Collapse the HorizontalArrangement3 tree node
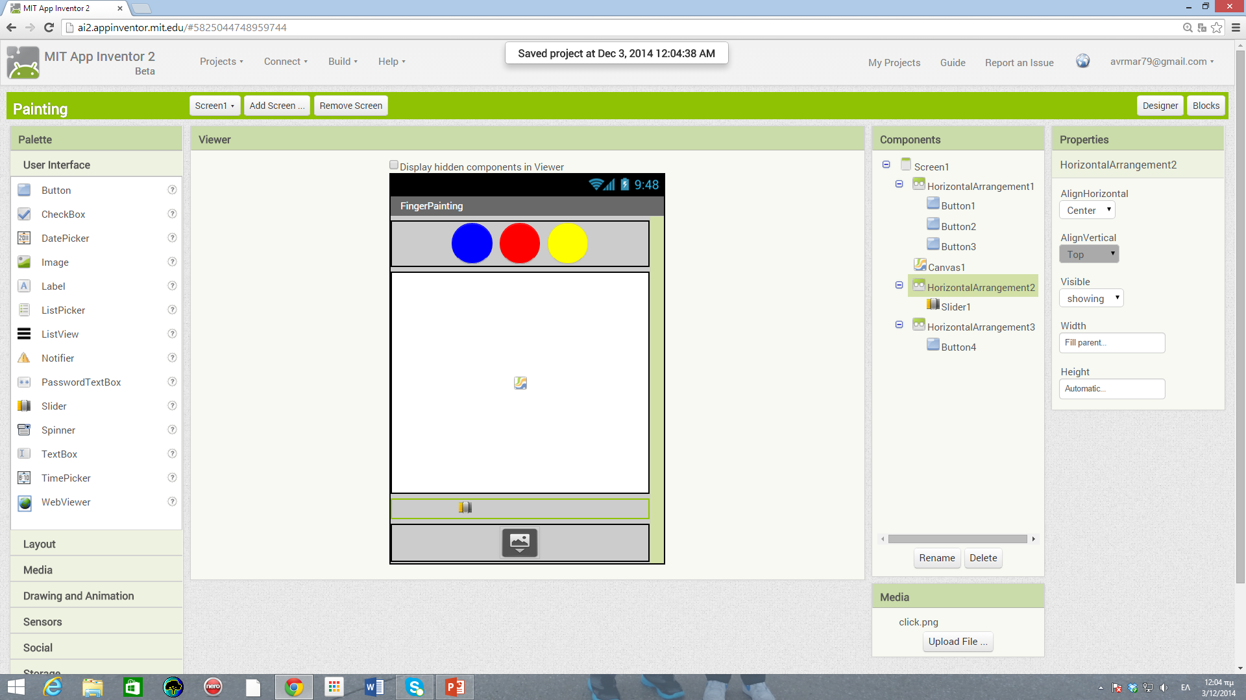Viewport: 1246px width, 700px height. pos(899,325)
